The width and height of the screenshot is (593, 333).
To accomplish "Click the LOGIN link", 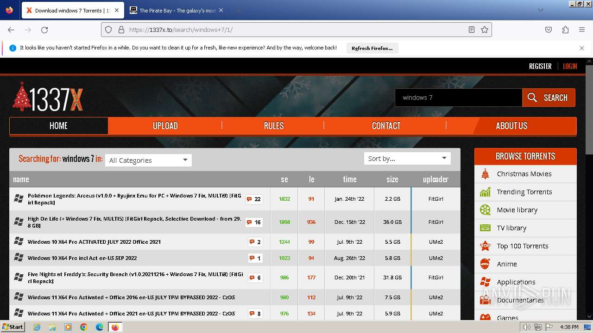I will (x=570, y=66).
